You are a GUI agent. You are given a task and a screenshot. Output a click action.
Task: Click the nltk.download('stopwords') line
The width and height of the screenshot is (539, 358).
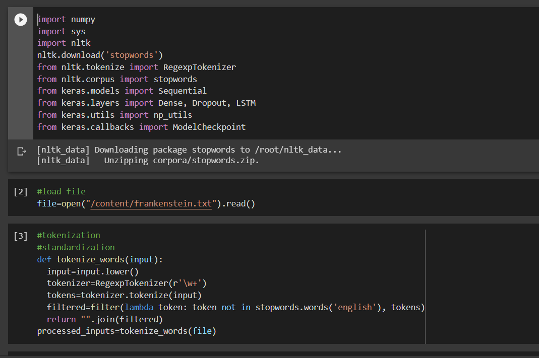(100, 55)
